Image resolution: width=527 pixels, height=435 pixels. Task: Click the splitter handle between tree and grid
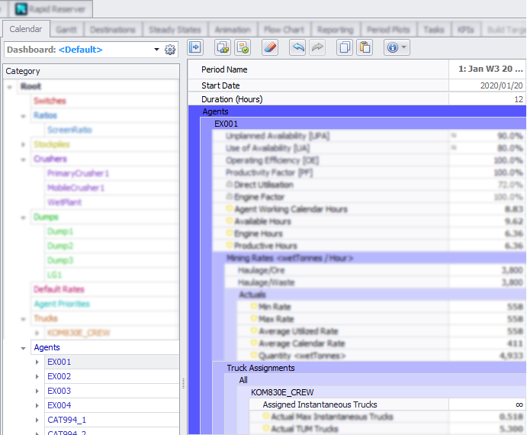(183, 384)
